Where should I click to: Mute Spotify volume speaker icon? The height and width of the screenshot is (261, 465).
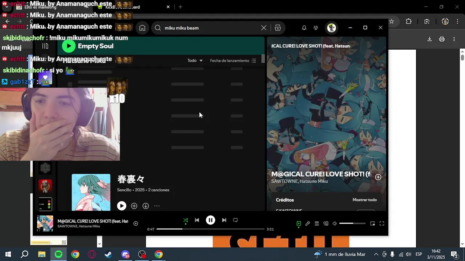tap(335, 224)
